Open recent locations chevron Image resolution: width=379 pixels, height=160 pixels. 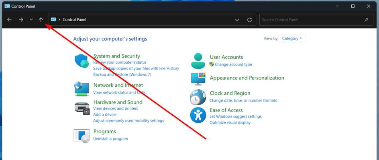[x=31, y=20]
